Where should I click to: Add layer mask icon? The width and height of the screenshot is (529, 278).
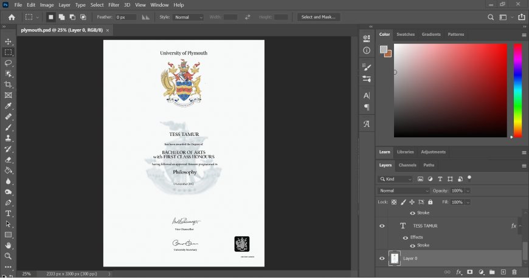(469, 272)
